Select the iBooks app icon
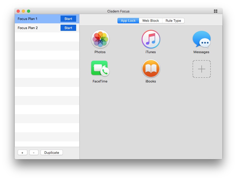237x180 pixels. (x=151, y=68)
